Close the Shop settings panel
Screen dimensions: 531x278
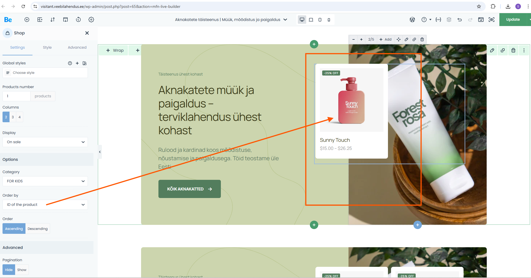(x=87, y=33)
